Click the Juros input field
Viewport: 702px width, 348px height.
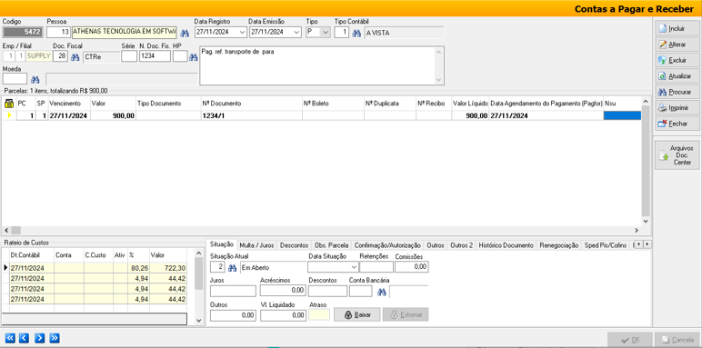coord(233,291)
